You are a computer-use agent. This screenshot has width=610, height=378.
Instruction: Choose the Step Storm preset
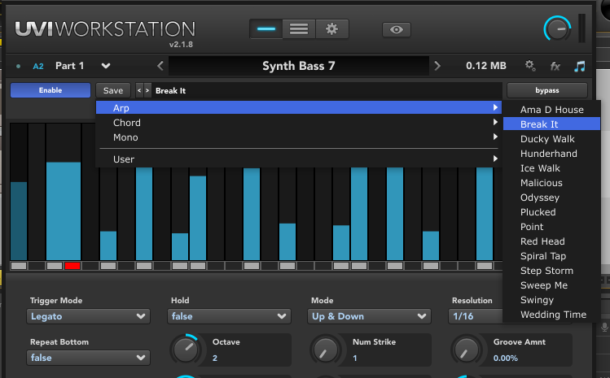551,271
